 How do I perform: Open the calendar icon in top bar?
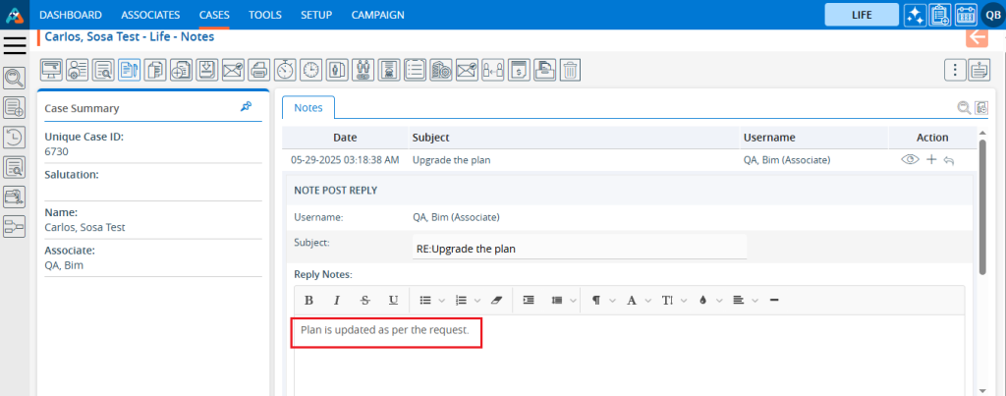966,15
